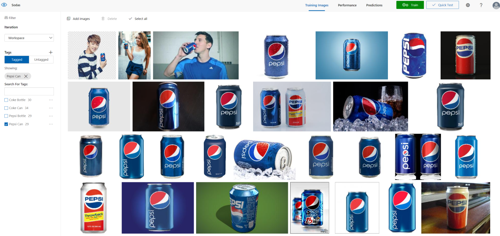
Task: Check the Coke Bottle tag checkbox
Action: pos(6,100)
